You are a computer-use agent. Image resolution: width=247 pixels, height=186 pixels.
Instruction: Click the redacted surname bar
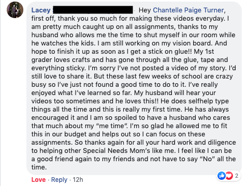point(93,10)
